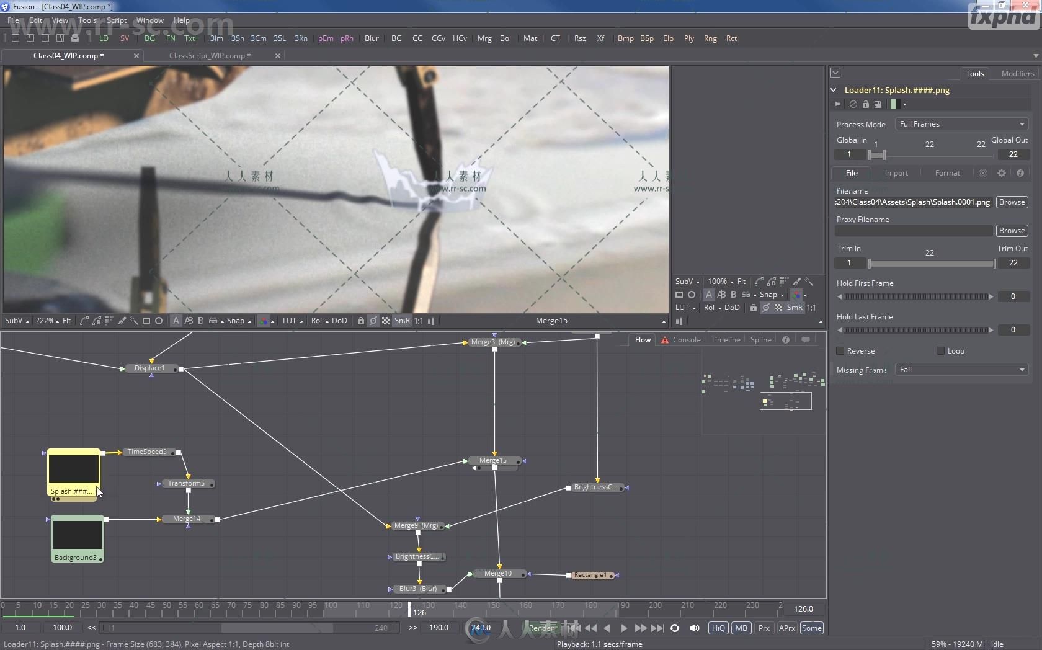Click the Hold Last Frame slider
This screenshot has width=1042, height=650.
pos(914,330)
